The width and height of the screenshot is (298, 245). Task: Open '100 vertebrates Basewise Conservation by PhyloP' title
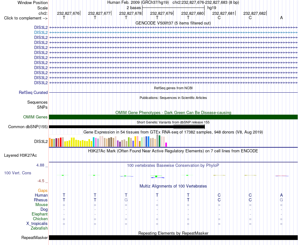173,165
